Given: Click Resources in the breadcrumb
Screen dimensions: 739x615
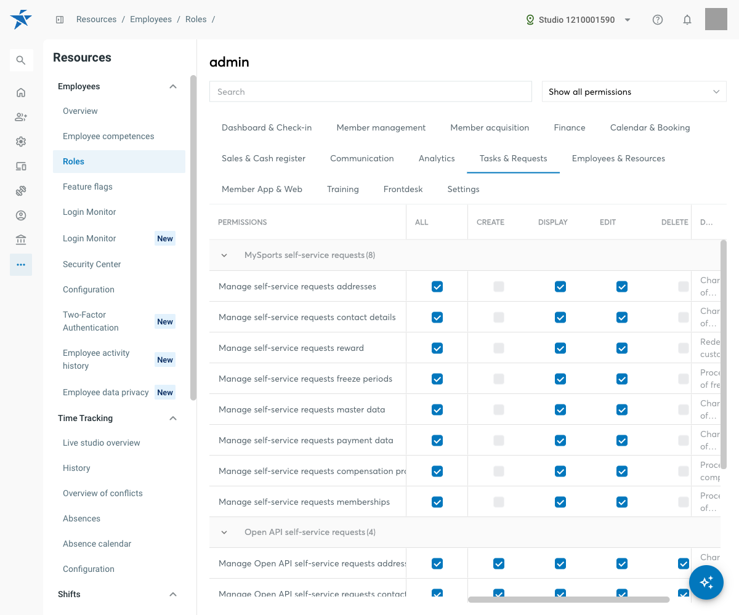Looking at the screenshot, I should tap(96, 19).
